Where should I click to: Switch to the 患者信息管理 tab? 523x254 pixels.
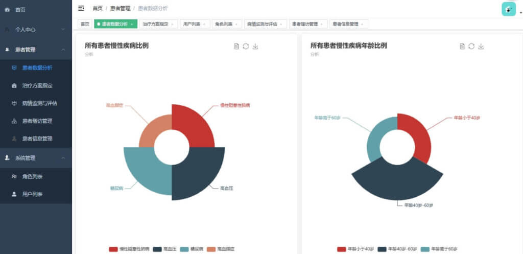click(348, 24)
